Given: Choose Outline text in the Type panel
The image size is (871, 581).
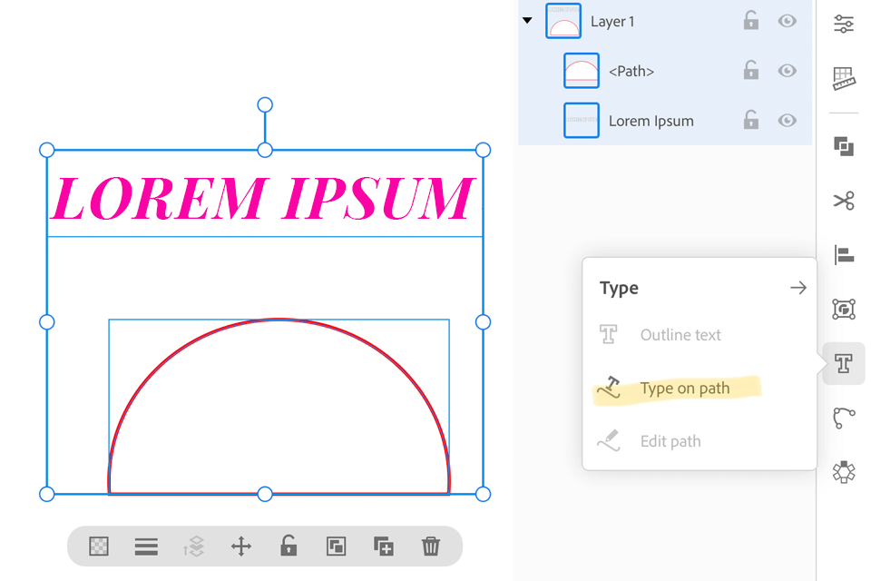Looking at the screenshot, I should pyautogui.click(x=680, y=335).
